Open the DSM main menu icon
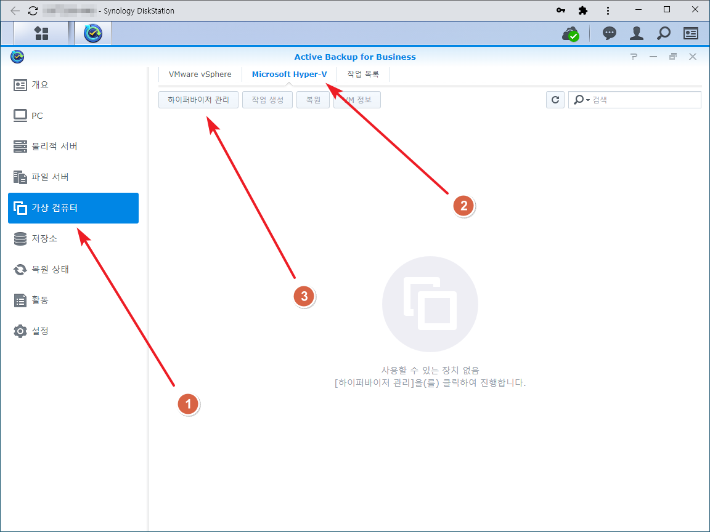The width and height of the screenshot is (710, 532). point(42,33)
